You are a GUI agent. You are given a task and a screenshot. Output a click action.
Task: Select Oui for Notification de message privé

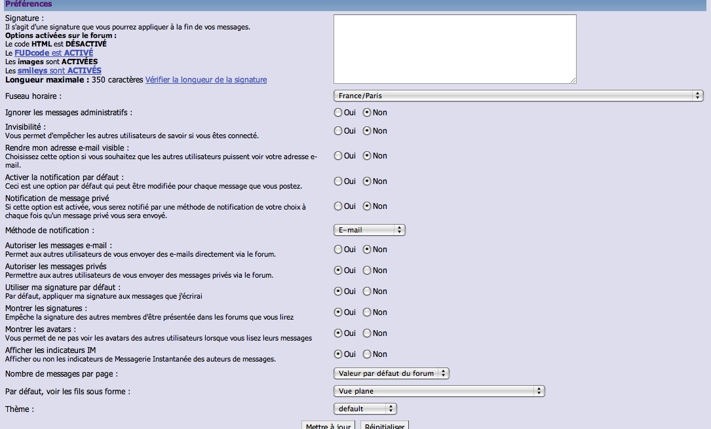point(338,206)
